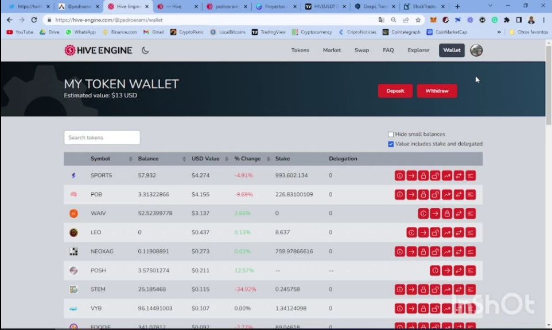Click the Deposit button
The image size is (552, 330).
[x=395, y=91]
